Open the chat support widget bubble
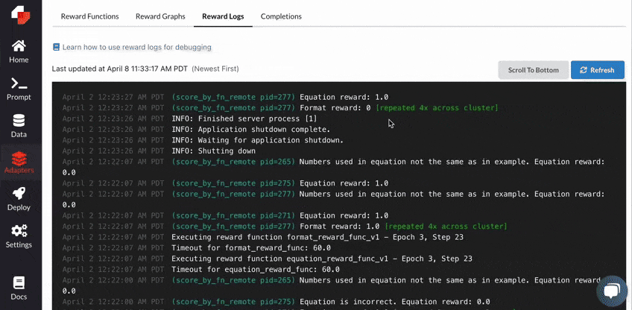Image resolution: width=632 pixels, height=310 pixels. pos(611,291)
